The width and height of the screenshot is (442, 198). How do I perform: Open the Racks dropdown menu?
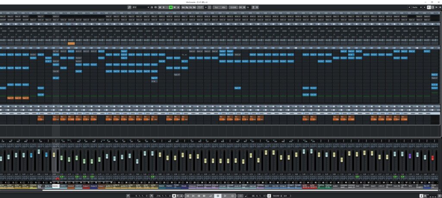(416, 7)
